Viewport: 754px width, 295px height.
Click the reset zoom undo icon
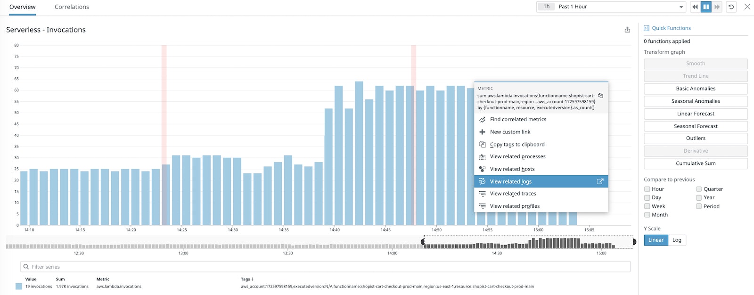[731, 7]
